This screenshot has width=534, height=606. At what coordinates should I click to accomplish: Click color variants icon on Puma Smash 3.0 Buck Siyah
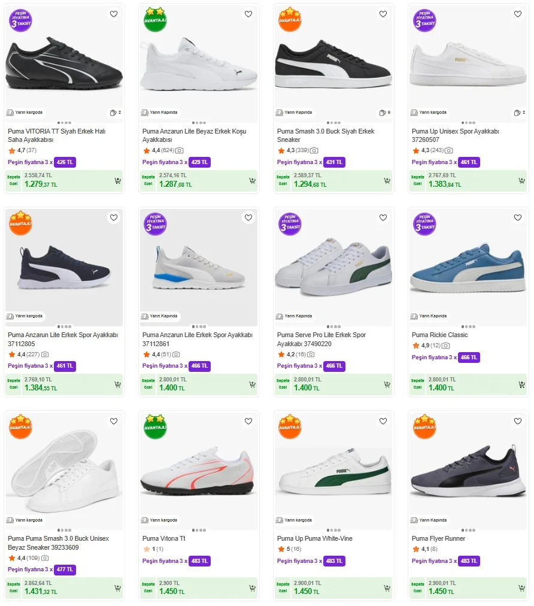pyautogui.click(x=384, y=113)
